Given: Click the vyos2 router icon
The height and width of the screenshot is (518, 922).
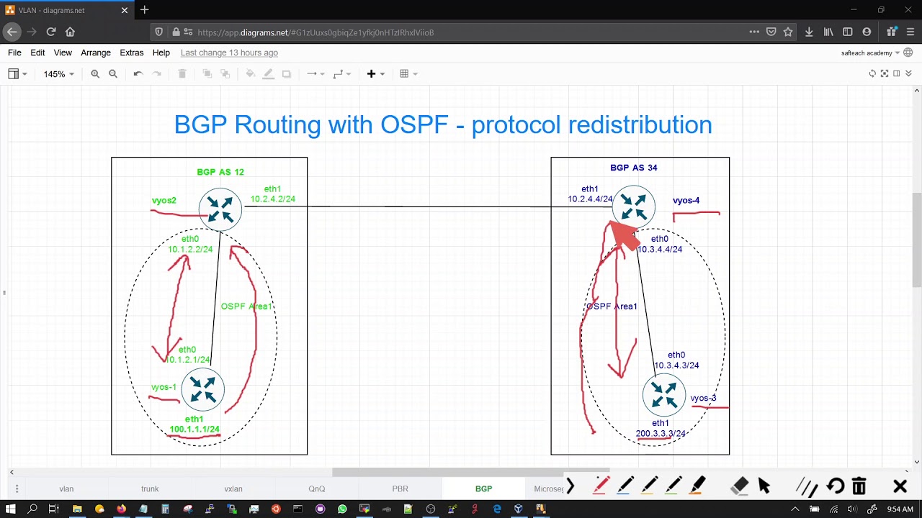Looking at the screenshot, I should tap(220, 209).
